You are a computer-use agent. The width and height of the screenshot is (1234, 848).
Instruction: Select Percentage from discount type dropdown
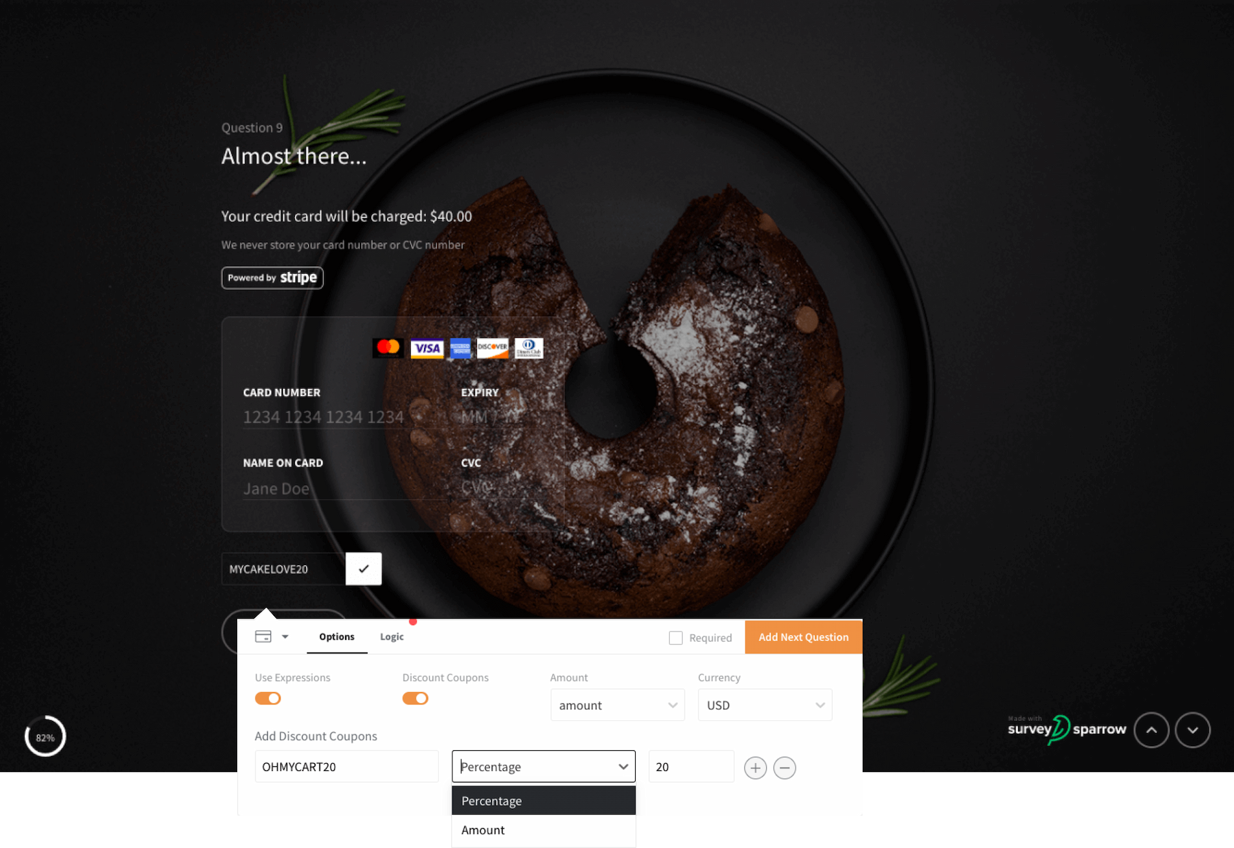point(541,801)
